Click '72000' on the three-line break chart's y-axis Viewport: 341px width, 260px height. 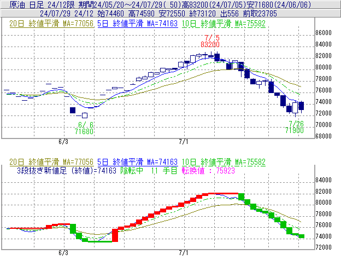[324, 247]
